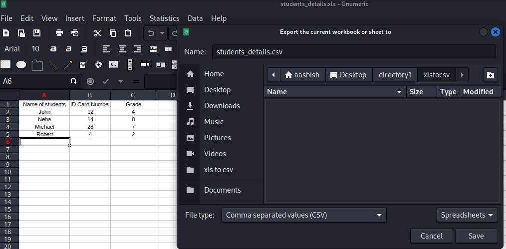Viewport: 506px width, 249px height.
Task: Open the File menu
Action: (6, 18)
